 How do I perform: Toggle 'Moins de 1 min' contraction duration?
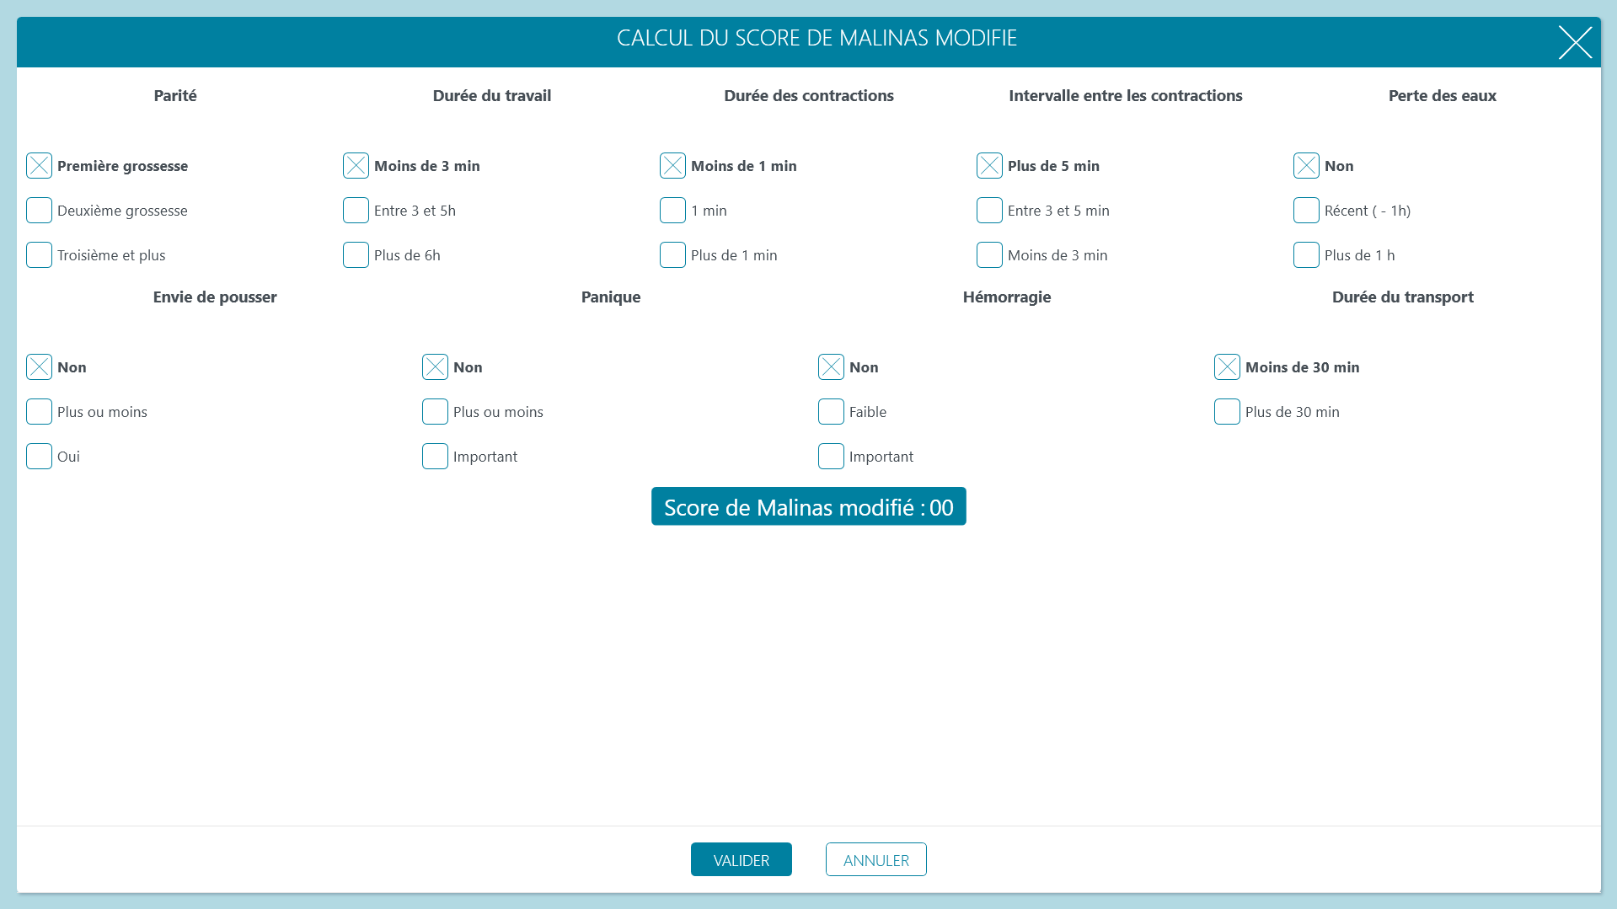click(672, 166)
